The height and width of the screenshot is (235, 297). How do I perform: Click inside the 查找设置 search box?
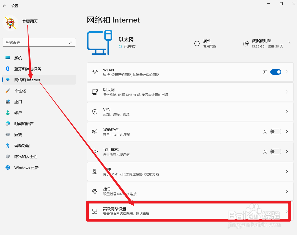(x=38, y=42)
